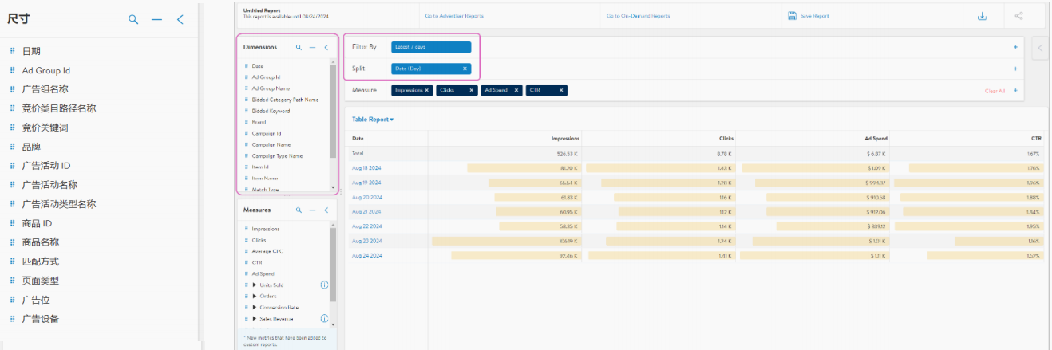The height and width of the screenshot is (350, 1052).
Task: Remove the Impressions measure chip
Action: coord(427,91)
